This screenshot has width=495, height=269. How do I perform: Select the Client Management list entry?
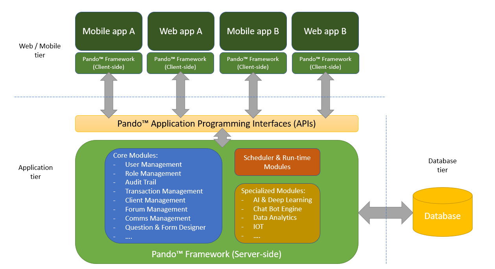coord(155,200)
